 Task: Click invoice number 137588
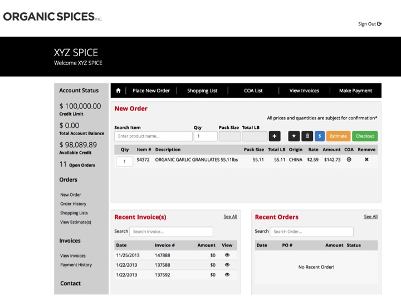coord(163,265)
